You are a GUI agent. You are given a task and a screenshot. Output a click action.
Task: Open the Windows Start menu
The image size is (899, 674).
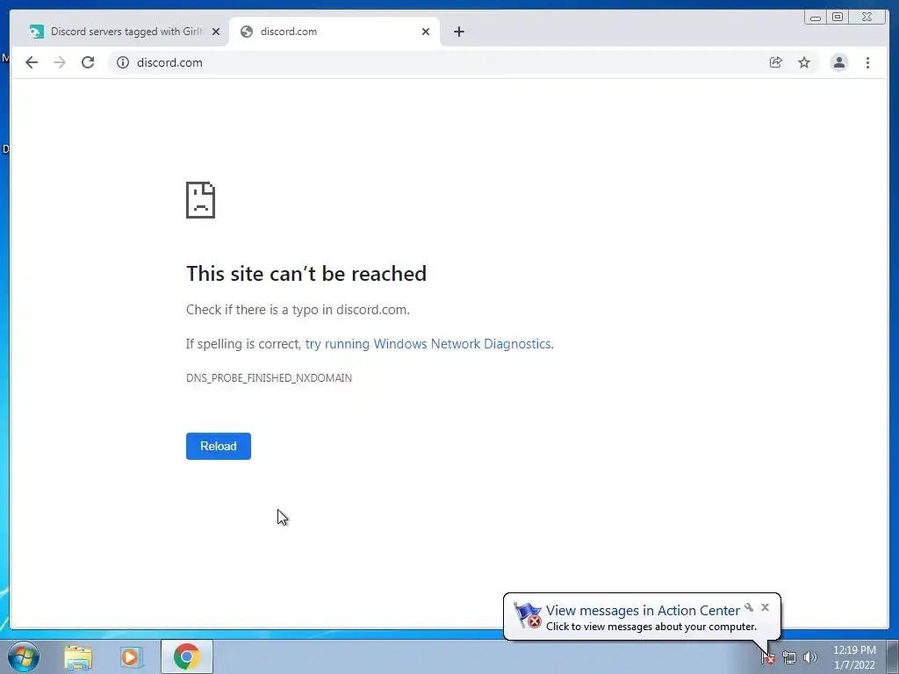24,656
